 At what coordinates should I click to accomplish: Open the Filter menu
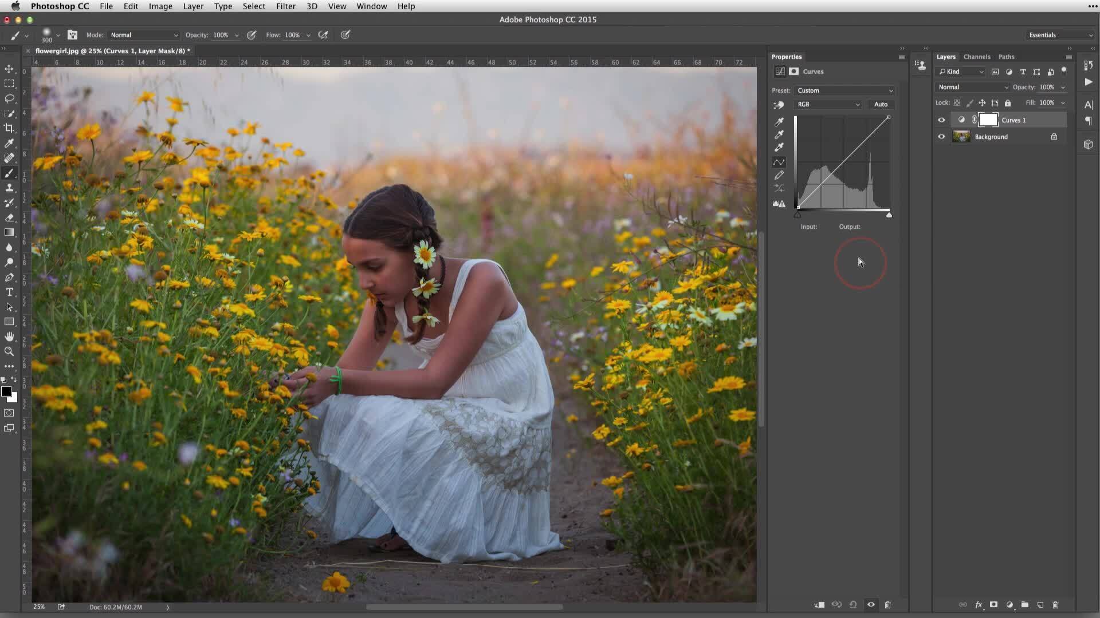coord(286,6)
